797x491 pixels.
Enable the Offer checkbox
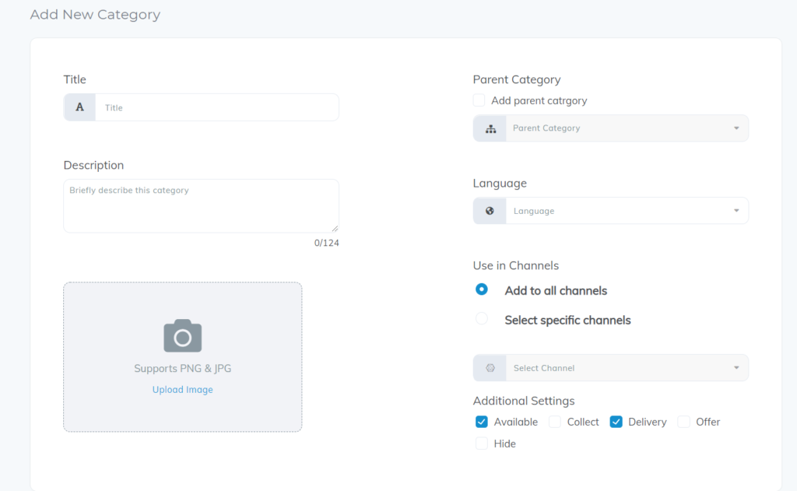pos(683,422)
